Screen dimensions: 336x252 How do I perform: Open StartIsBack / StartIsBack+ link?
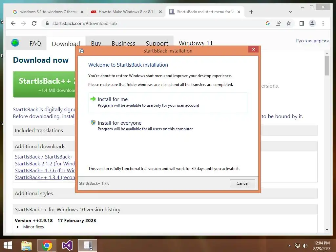[45, 157]
